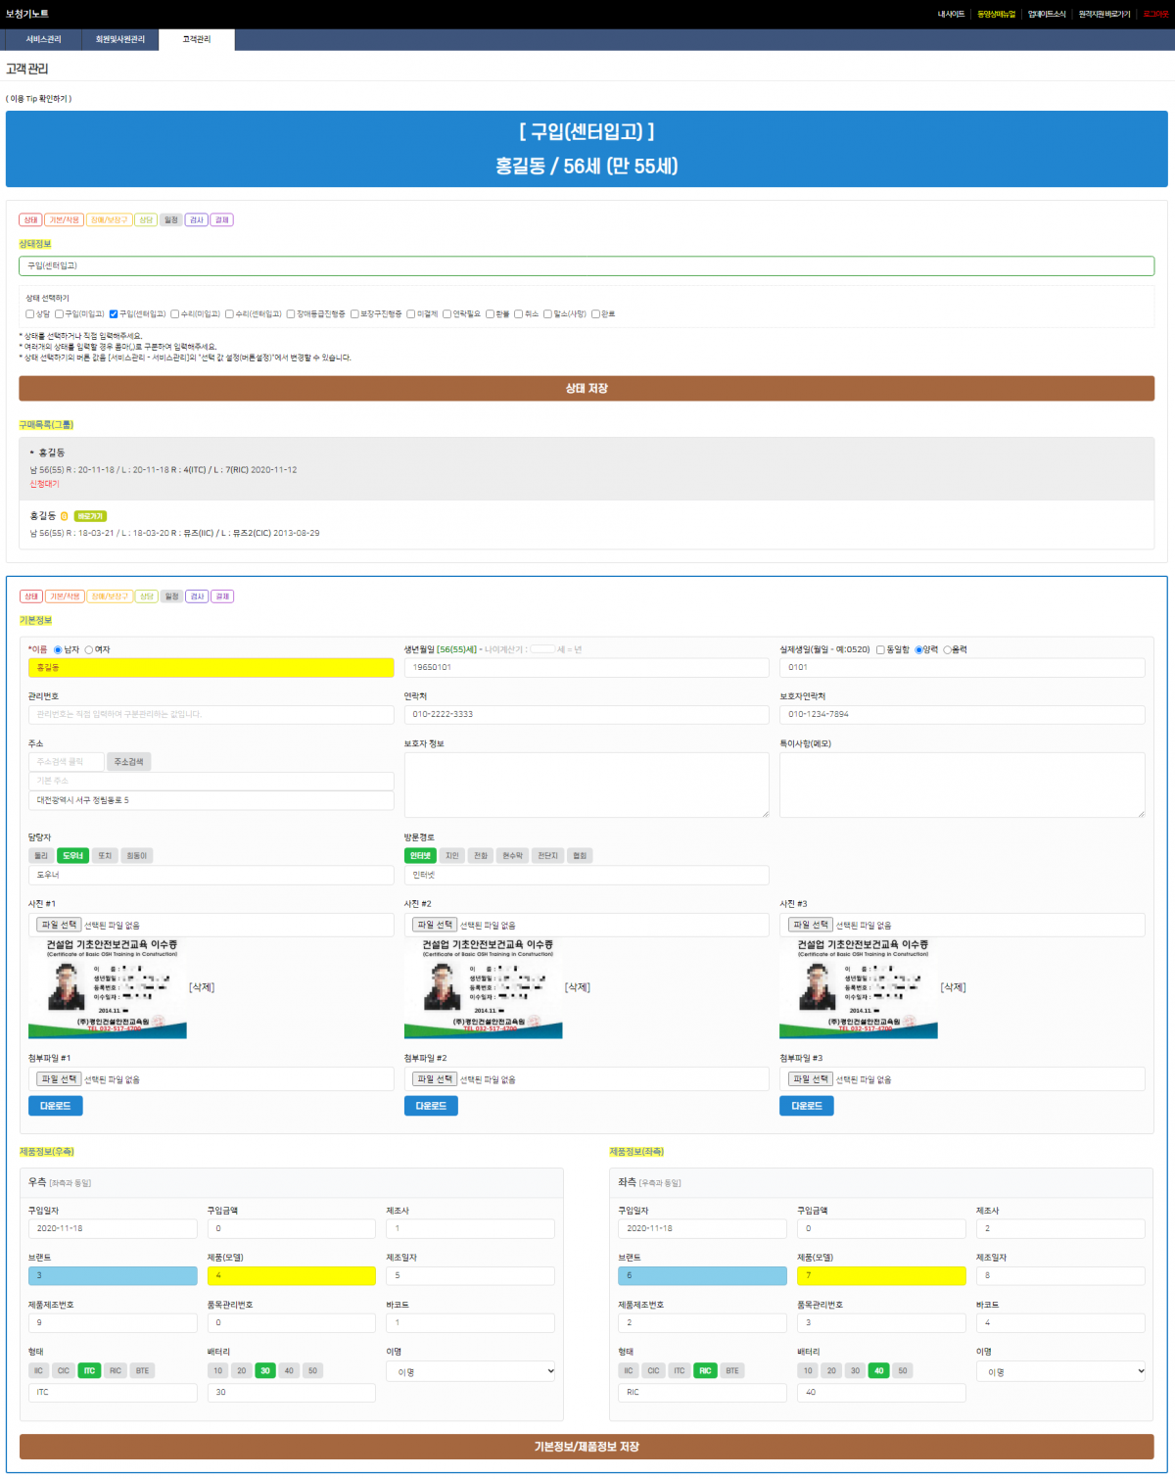Open the 회원및사원관리 tab
Image resolution: width=1175 pixels, height=1479 pixels.
[x=119, y=39]
